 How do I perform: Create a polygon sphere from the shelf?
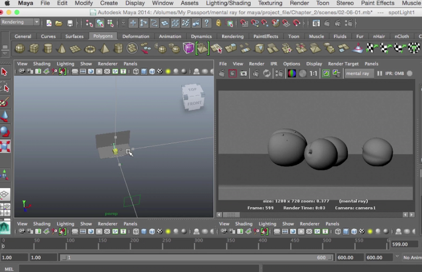19,49
